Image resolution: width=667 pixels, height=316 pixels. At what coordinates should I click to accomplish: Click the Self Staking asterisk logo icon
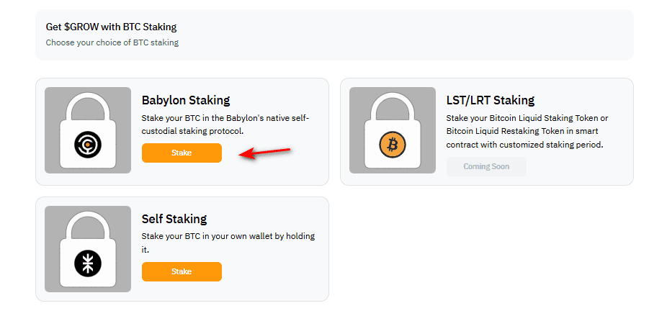[88, 263]
